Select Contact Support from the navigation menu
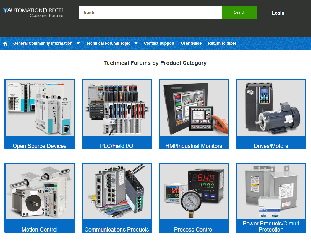The width and height of the screenshot is (311, 242). click(159, 43)
